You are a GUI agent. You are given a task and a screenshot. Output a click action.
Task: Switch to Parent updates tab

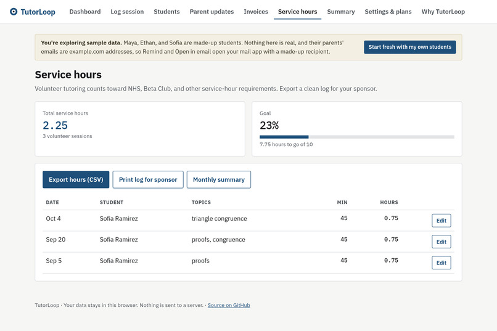[x=212, y=12]
